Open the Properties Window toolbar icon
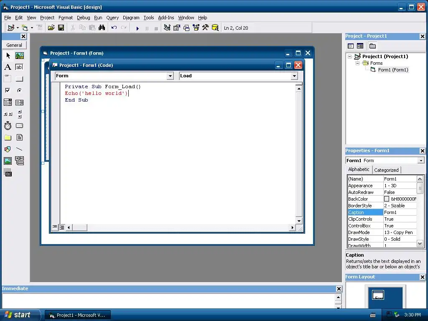Viewport: 428px width, 321px height. pyautogui.click(x=177, y=28)
